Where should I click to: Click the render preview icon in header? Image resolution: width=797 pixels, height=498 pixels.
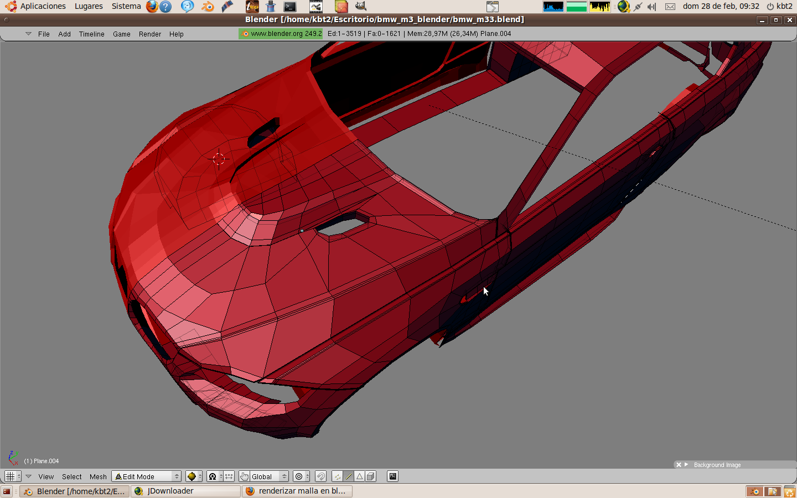392,476
